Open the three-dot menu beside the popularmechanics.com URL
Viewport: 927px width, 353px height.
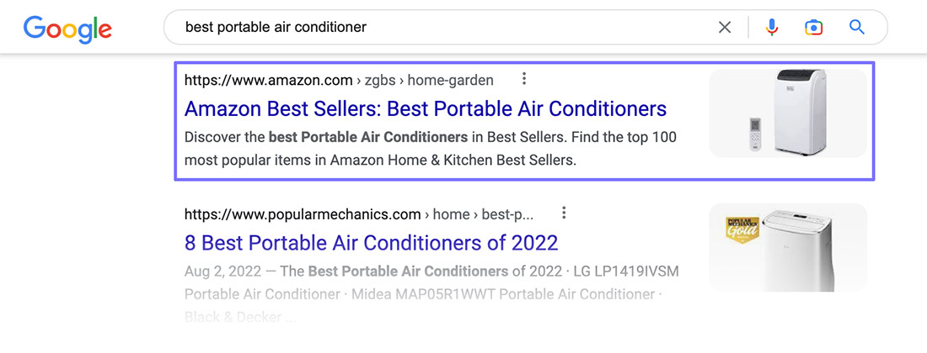coord(564,212)
